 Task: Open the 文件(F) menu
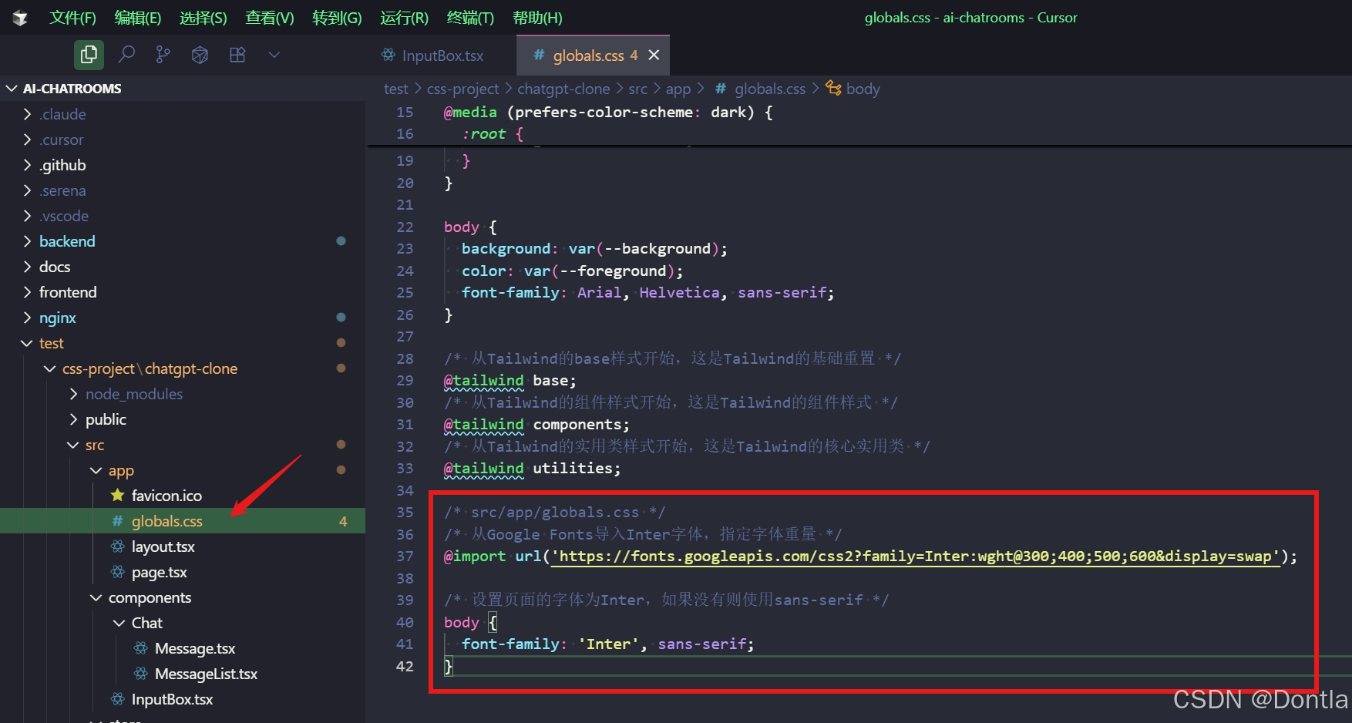(72, 18)
